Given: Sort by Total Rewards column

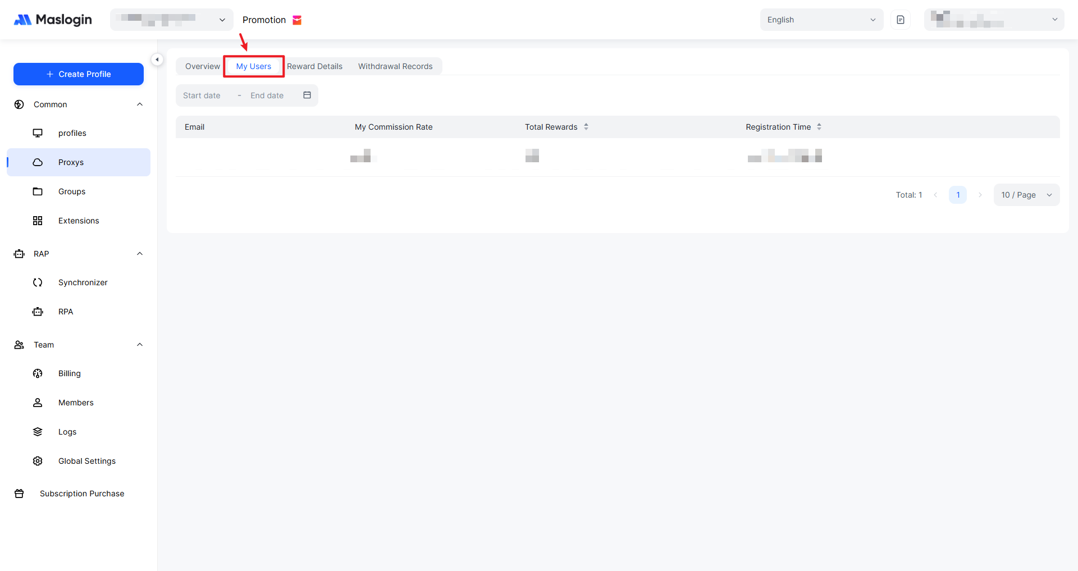Looking at the screenshot, I should coord(586,127).
